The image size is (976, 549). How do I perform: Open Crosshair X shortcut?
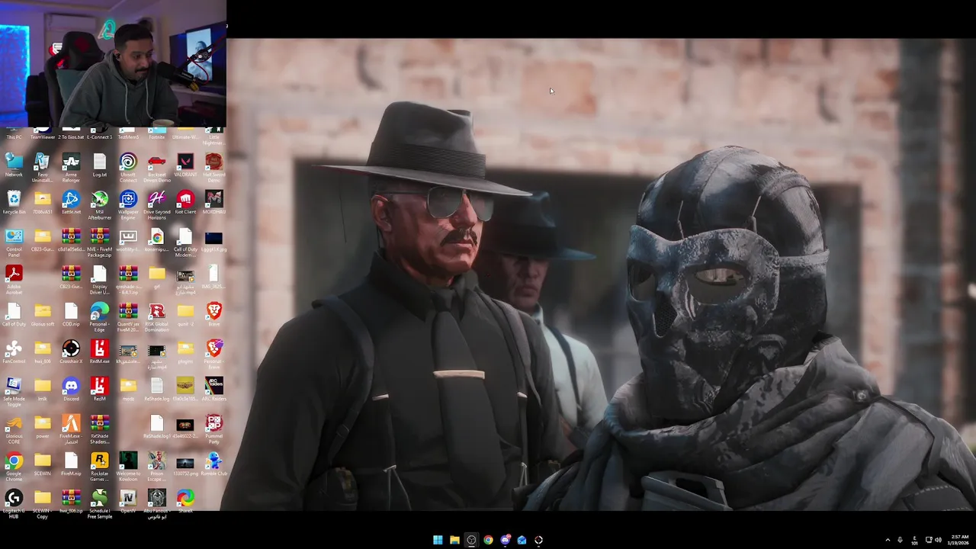[x=71, y=352]
